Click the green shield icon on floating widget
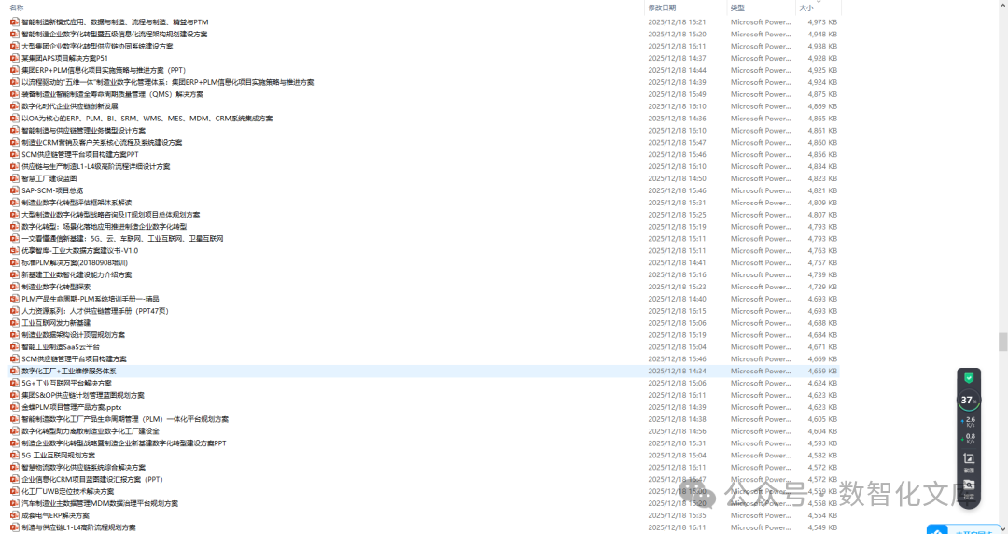 click(x=969, y=378)
